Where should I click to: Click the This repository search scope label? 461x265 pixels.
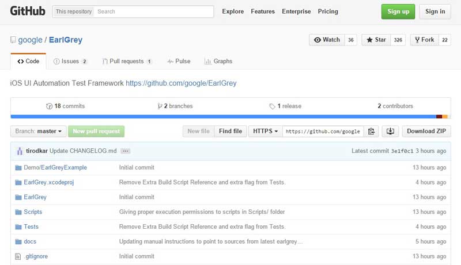click(x=74, y=11)
